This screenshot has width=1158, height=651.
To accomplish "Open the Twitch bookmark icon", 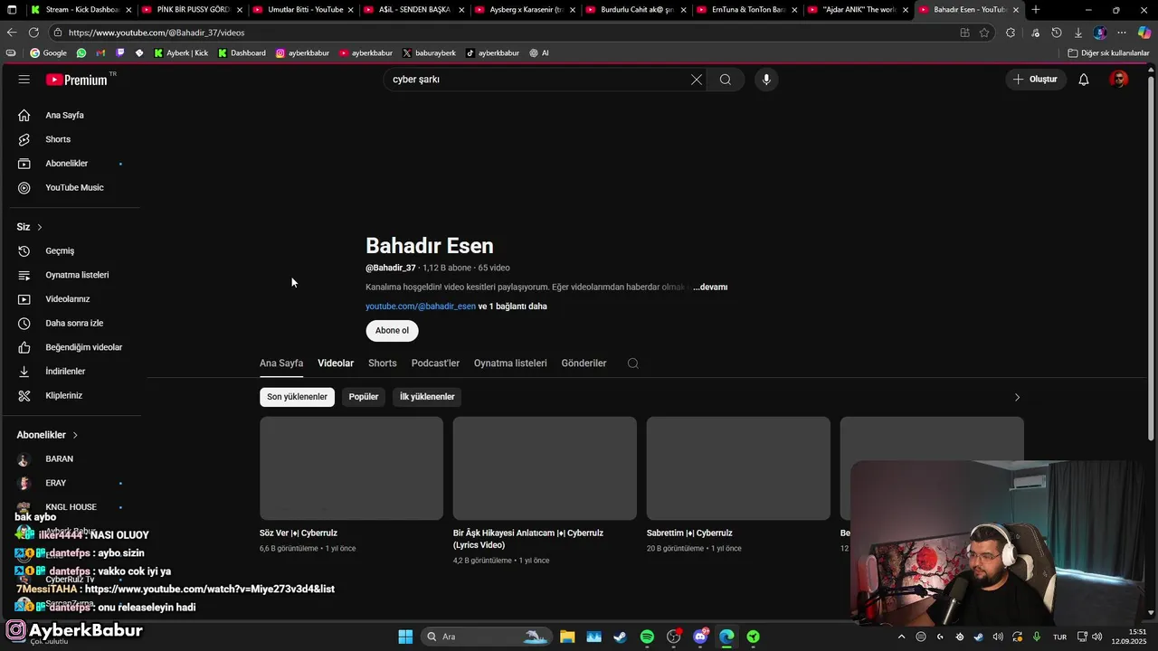I will 120,52.
